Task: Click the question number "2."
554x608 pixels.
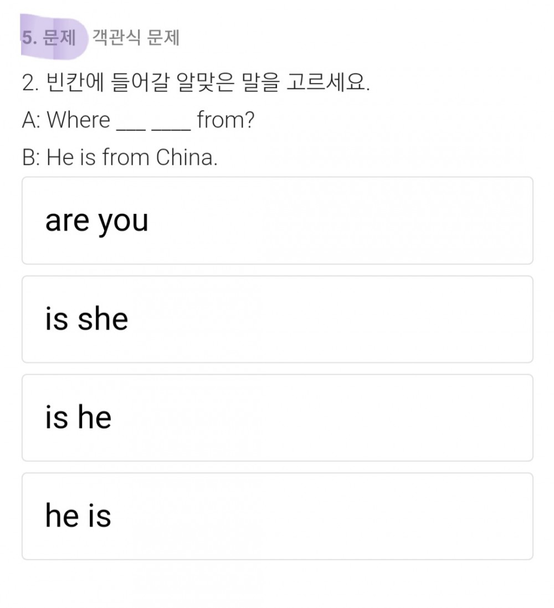Action: (30, 83)
